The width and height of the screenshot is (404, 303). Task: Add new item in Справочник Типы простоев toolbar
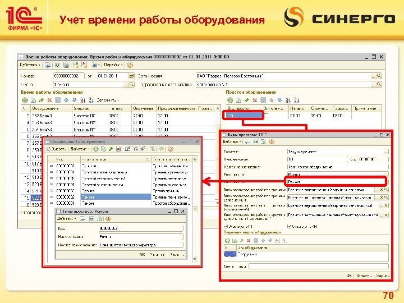pos(96,149)
